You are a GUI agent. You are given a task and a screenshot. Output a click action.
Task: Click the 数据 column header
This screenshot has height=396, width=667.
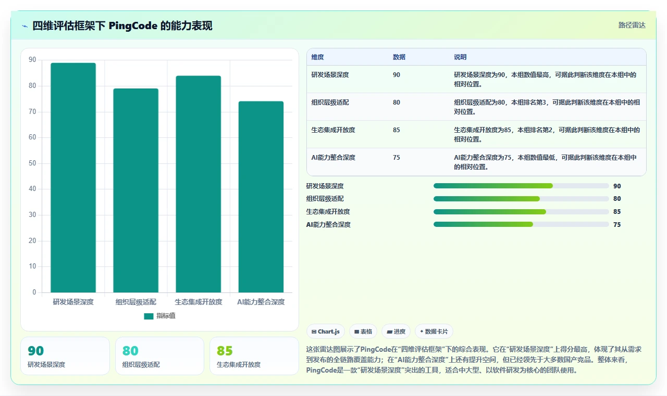[x=399, y=57]
